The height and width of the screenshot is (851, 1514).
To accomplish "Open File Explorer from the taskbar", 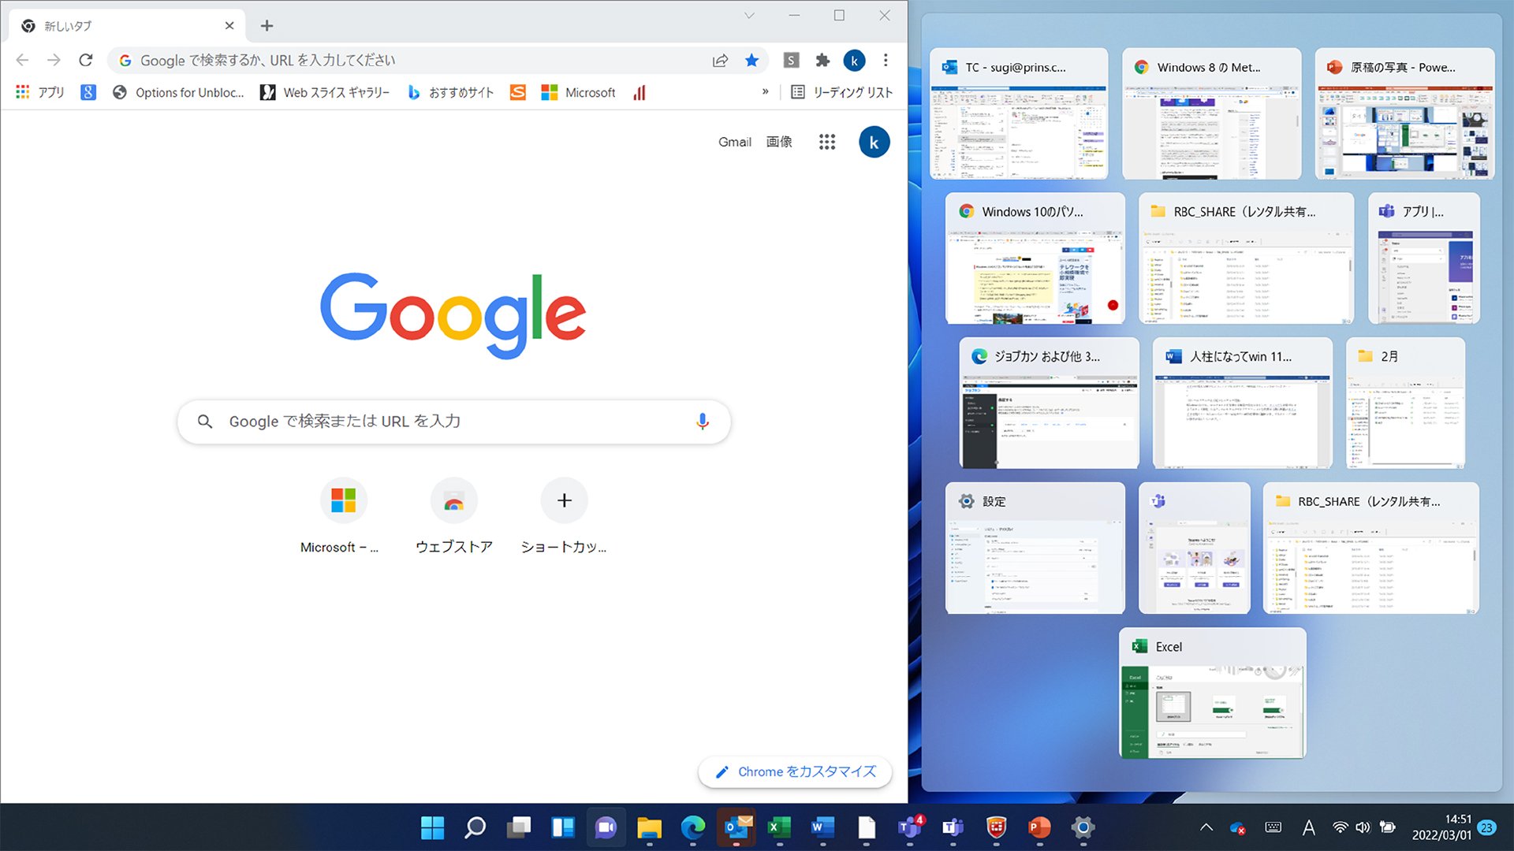I will (649, 827).
